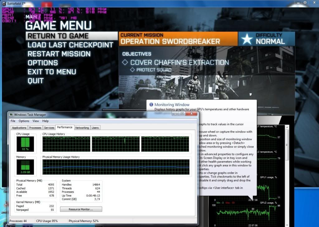Click the CPU Usage gauge showing 95 %
The height and width of the screenshot is (227, 319).
tap(25, 144)
